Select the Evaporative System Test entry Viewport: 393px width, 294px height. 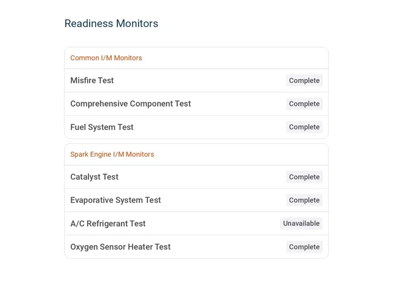pos(196,200)
